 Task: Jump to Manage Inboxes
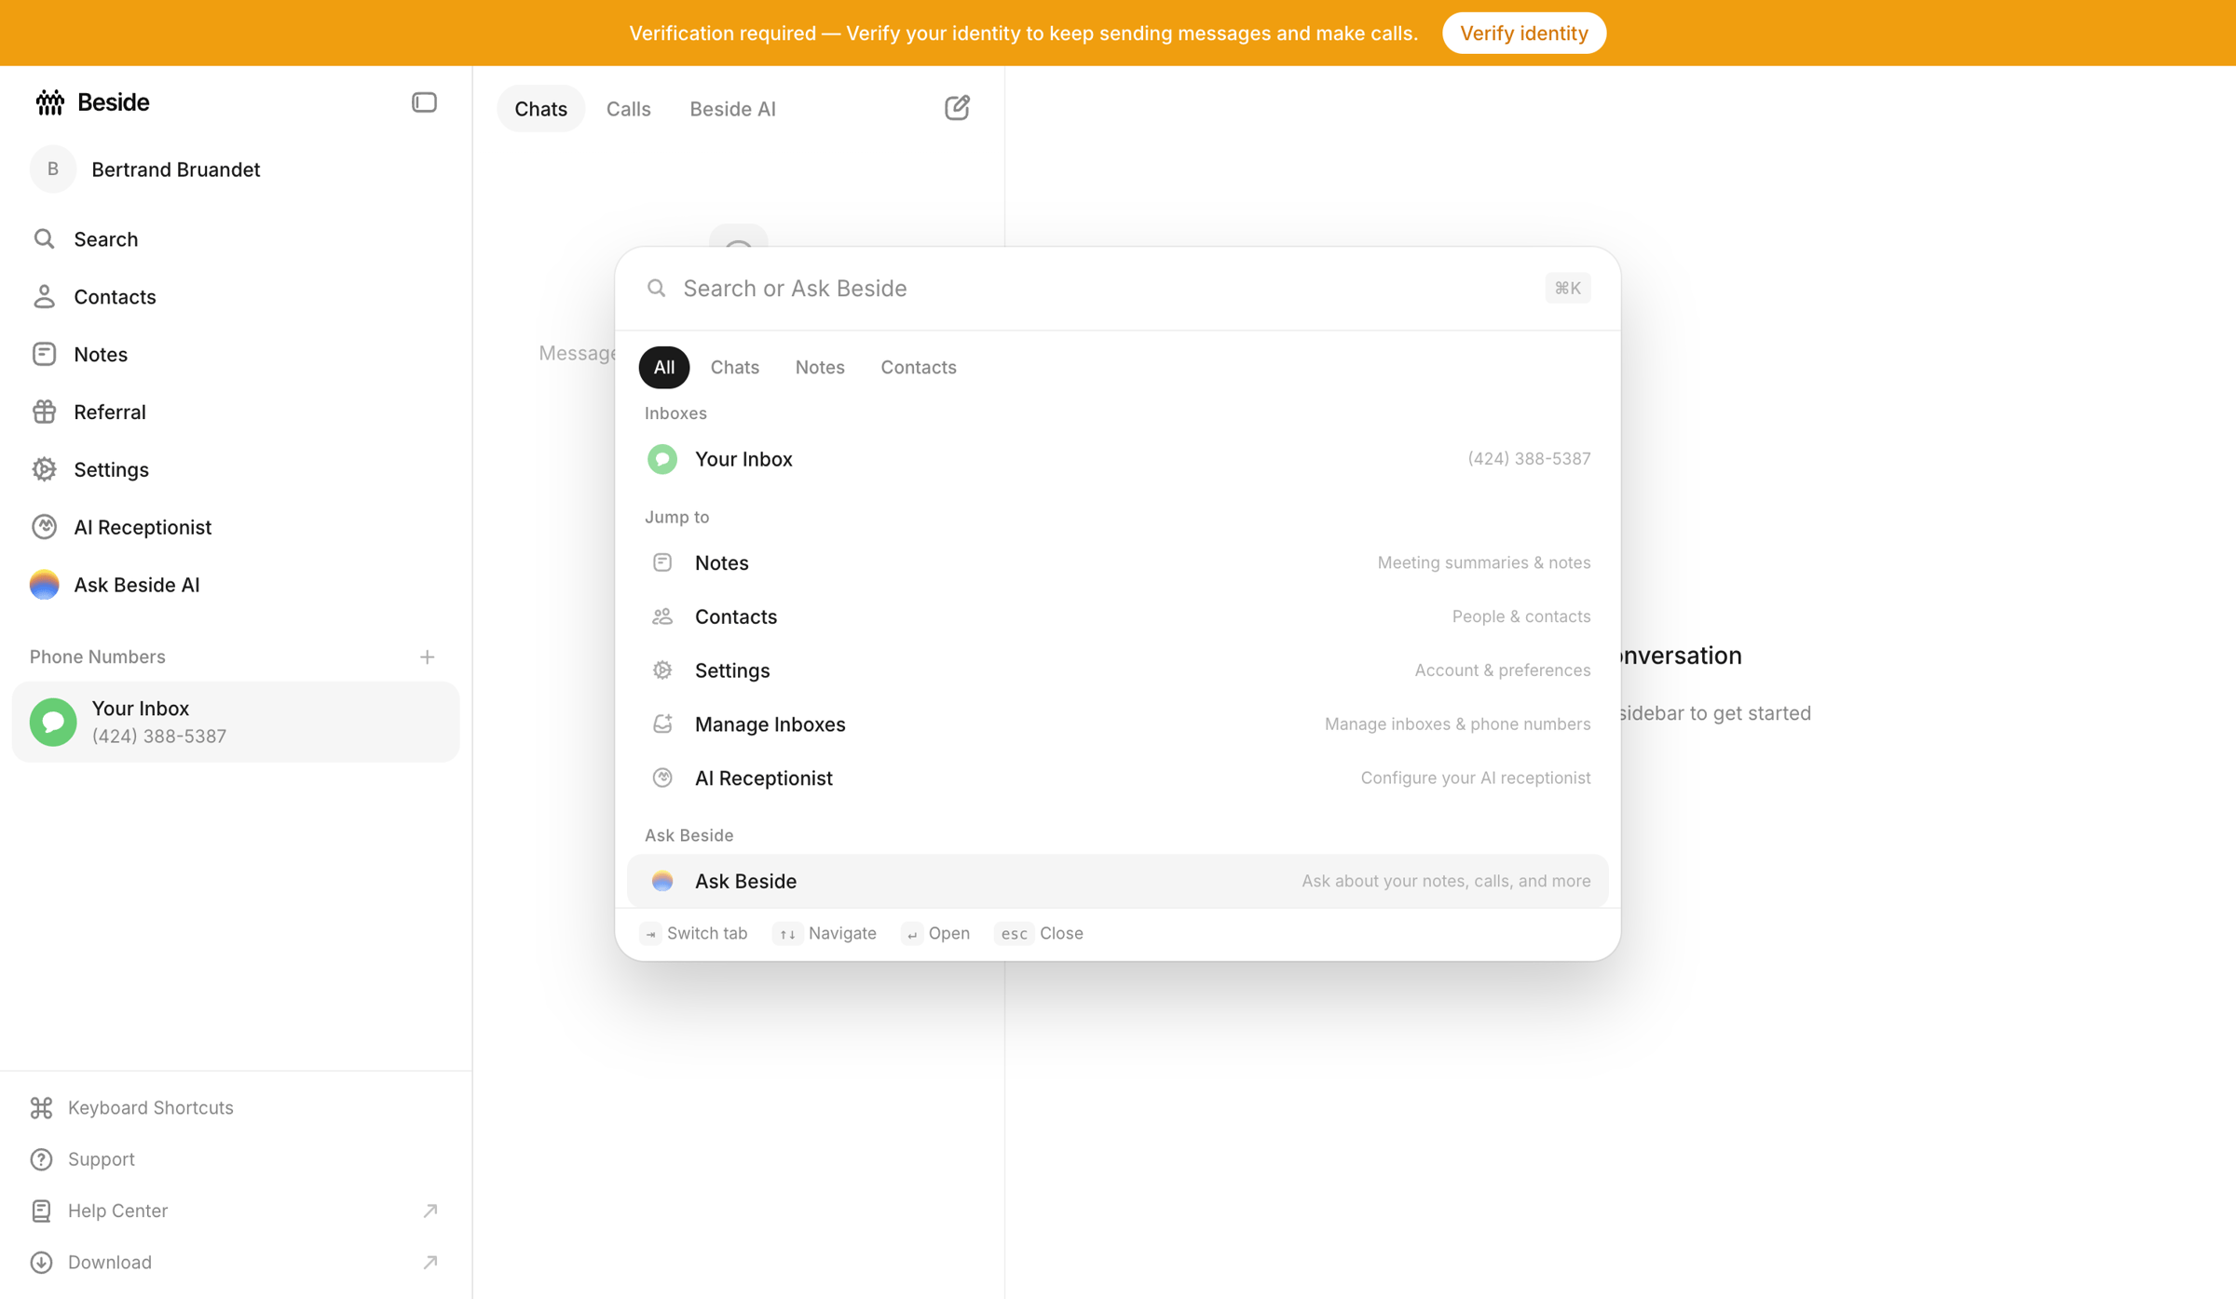click(1118, 724)
